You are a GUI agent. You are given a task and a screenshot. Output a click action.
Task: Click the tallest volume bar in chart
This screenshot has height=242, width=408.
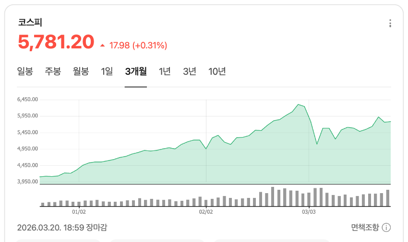tap(273, 196)
